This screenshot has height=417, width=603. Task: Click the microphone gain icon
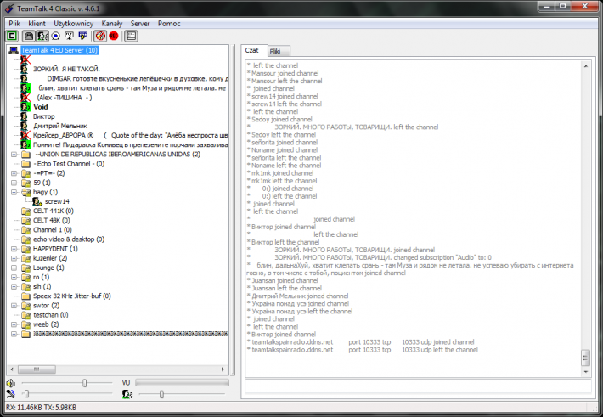(11, 394)
